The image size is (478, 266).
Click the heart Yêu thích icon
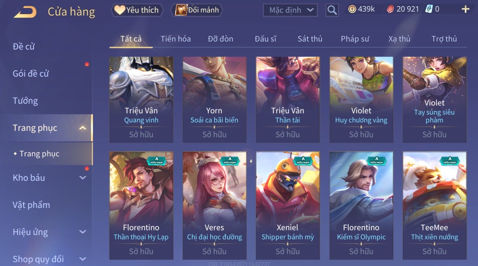point(120,10)
